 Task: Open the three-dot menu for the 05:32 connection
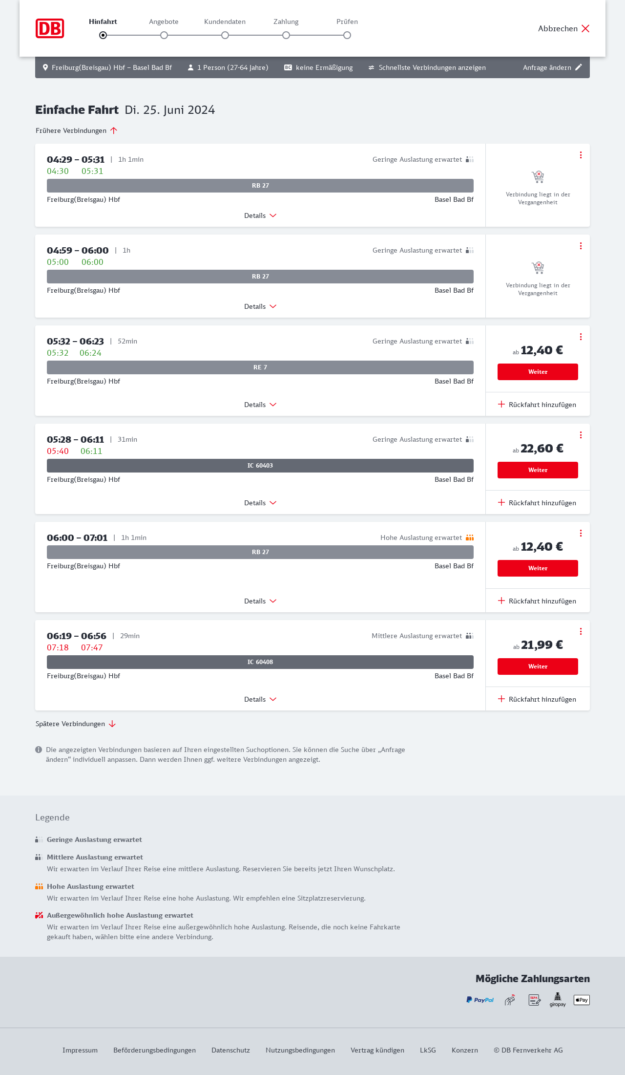(x=581, y=337)
